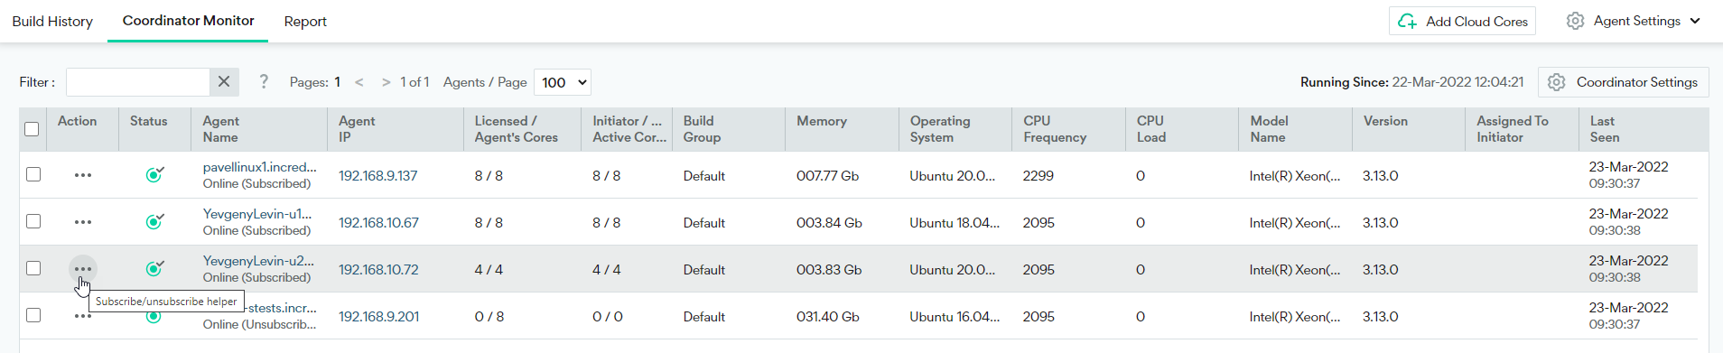This screenshot has height=353, width=1723.
Task: Check the pavellinux1 agent row checkbox
Action: [x=33, y=174]
